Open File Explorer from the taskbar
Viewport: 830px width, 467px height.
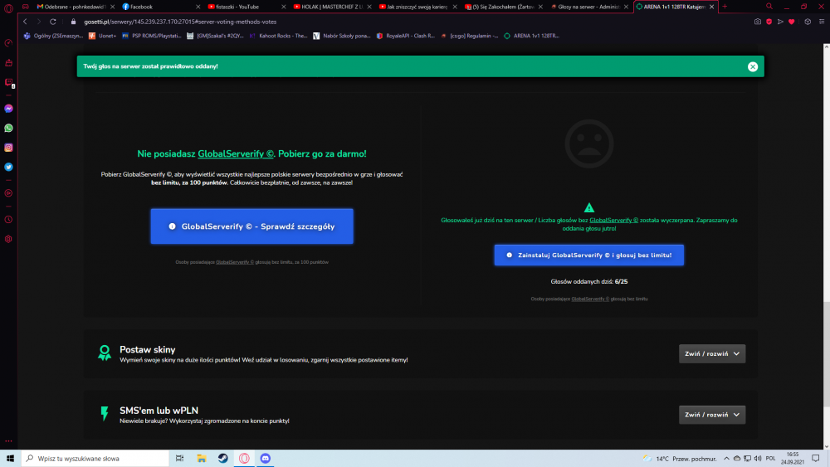click(x=201, y=459)
